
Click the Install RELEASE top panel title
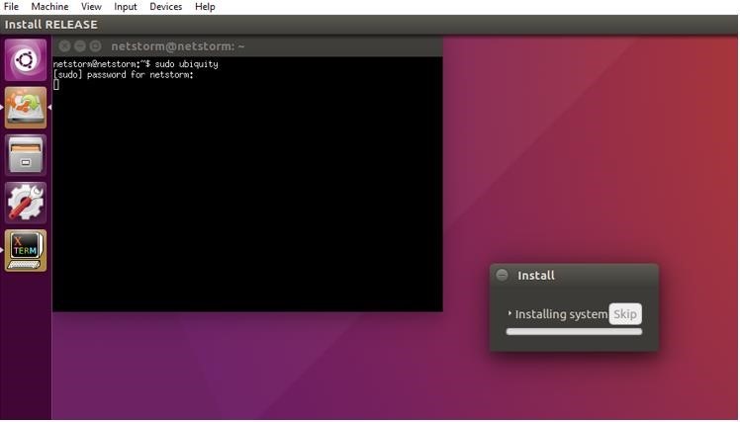tap(51, 25)
